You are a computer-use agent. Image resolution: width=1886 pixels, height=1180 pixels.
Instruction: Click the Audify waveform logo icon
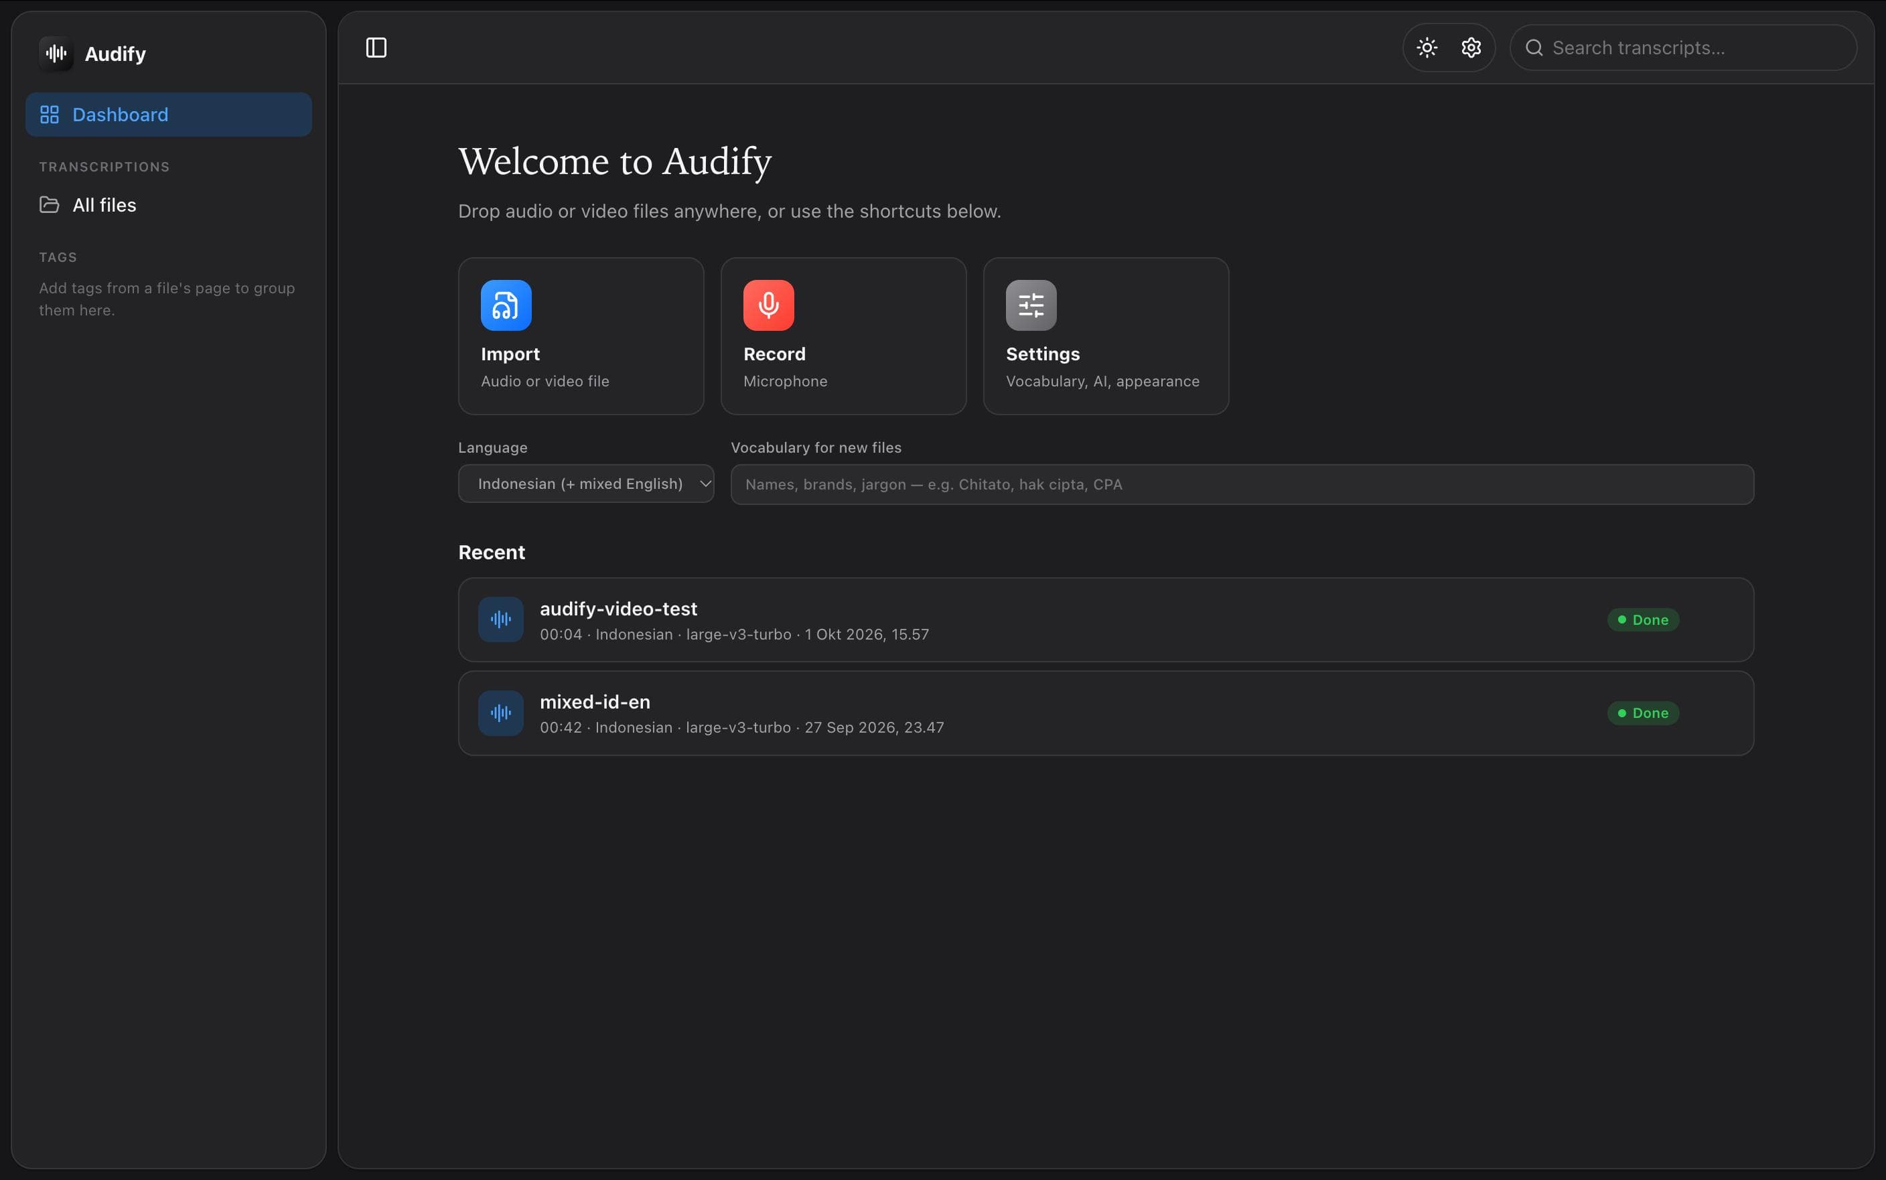point(56,53)
